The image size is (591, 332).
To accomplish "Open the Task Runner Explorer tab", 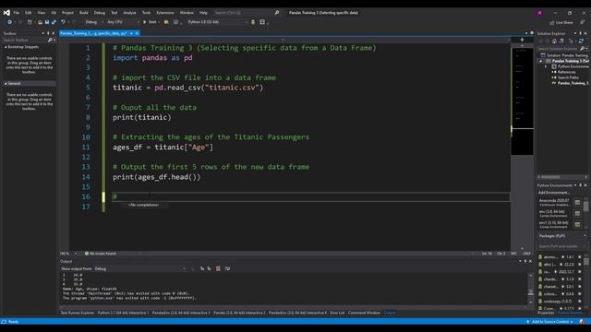I will (x=78, y=313).
